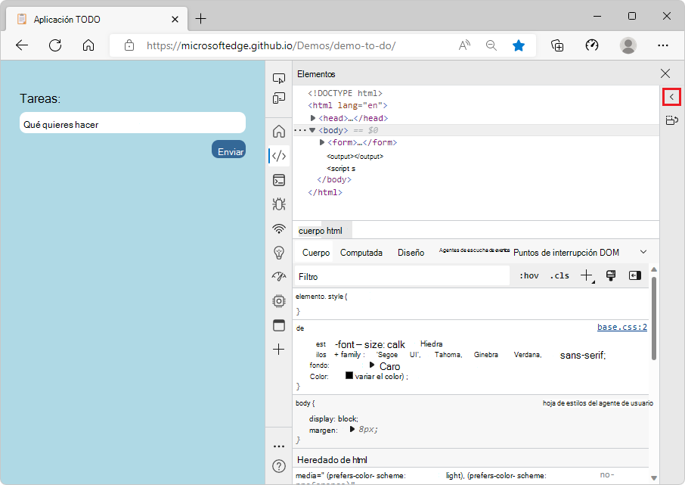Open Agentes de escucha de eventos tab
This screenshot has height=485, width=685.
[x=474, y=250]
